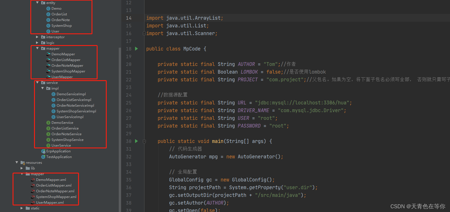Click the jdbc:mysql URL string
The height and width of the screenshot is (212, 450).
[x=302, y=103]
